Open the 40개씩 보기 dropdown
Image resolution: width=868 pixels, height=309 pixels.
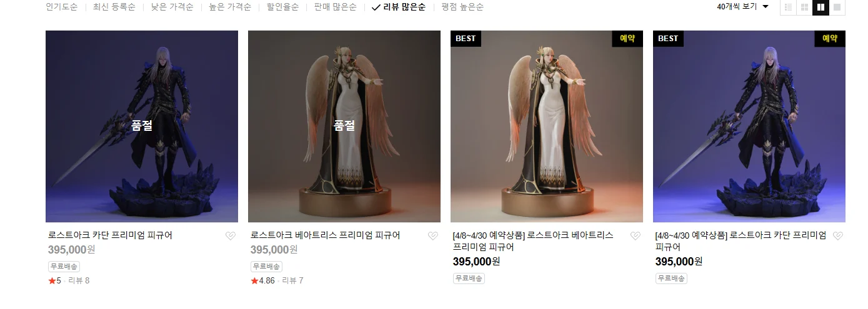[743, 7]
